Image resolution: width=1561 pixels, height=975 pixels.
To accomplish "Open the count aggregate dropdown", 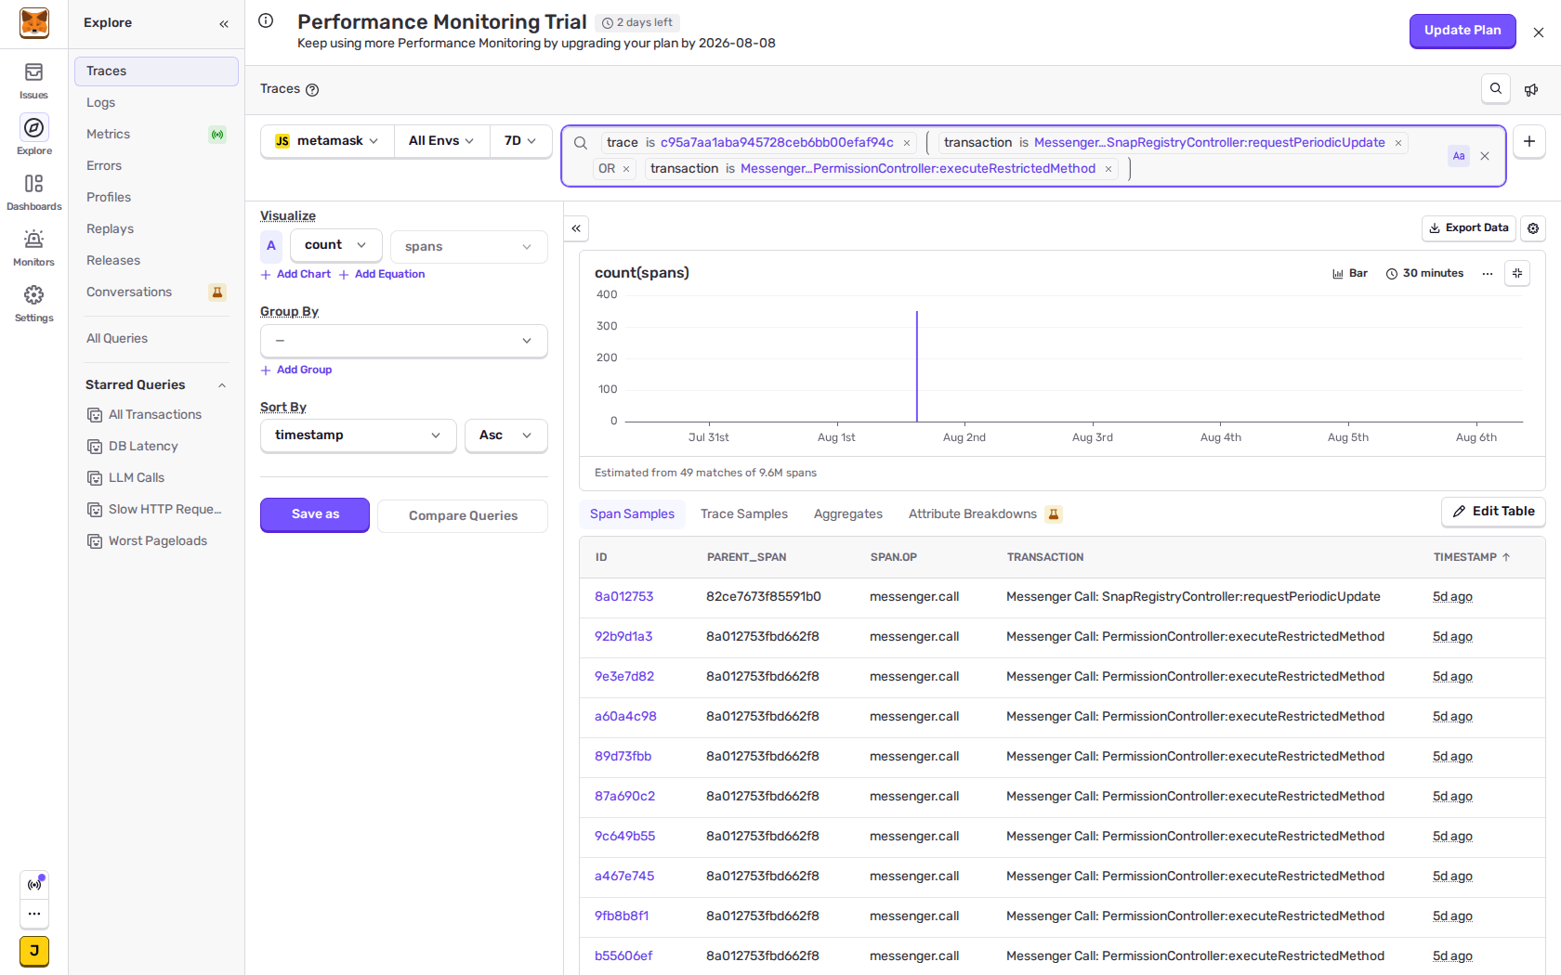I will [x=336, y=245].
